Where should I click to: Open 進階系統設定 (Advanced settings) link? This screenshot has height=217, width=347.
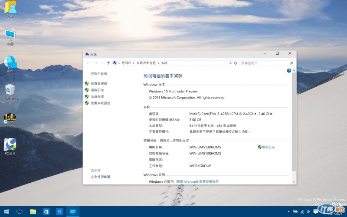101,103
